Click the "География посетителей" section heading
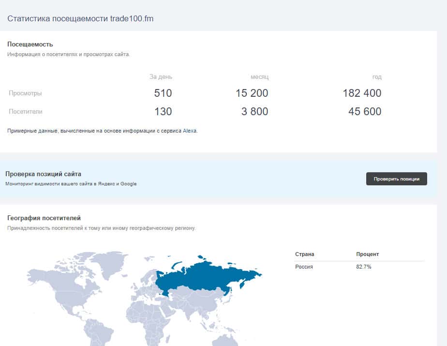This screenshot has height=346, width=447. point(44,218)
